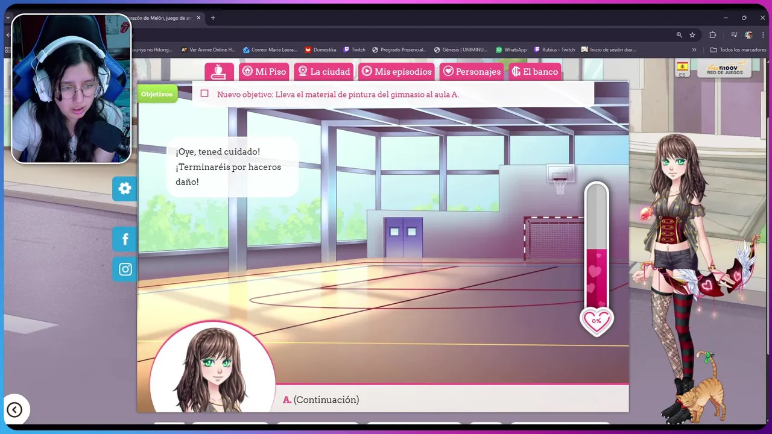Open the Beemoov Red de Juegos logo

724,68
